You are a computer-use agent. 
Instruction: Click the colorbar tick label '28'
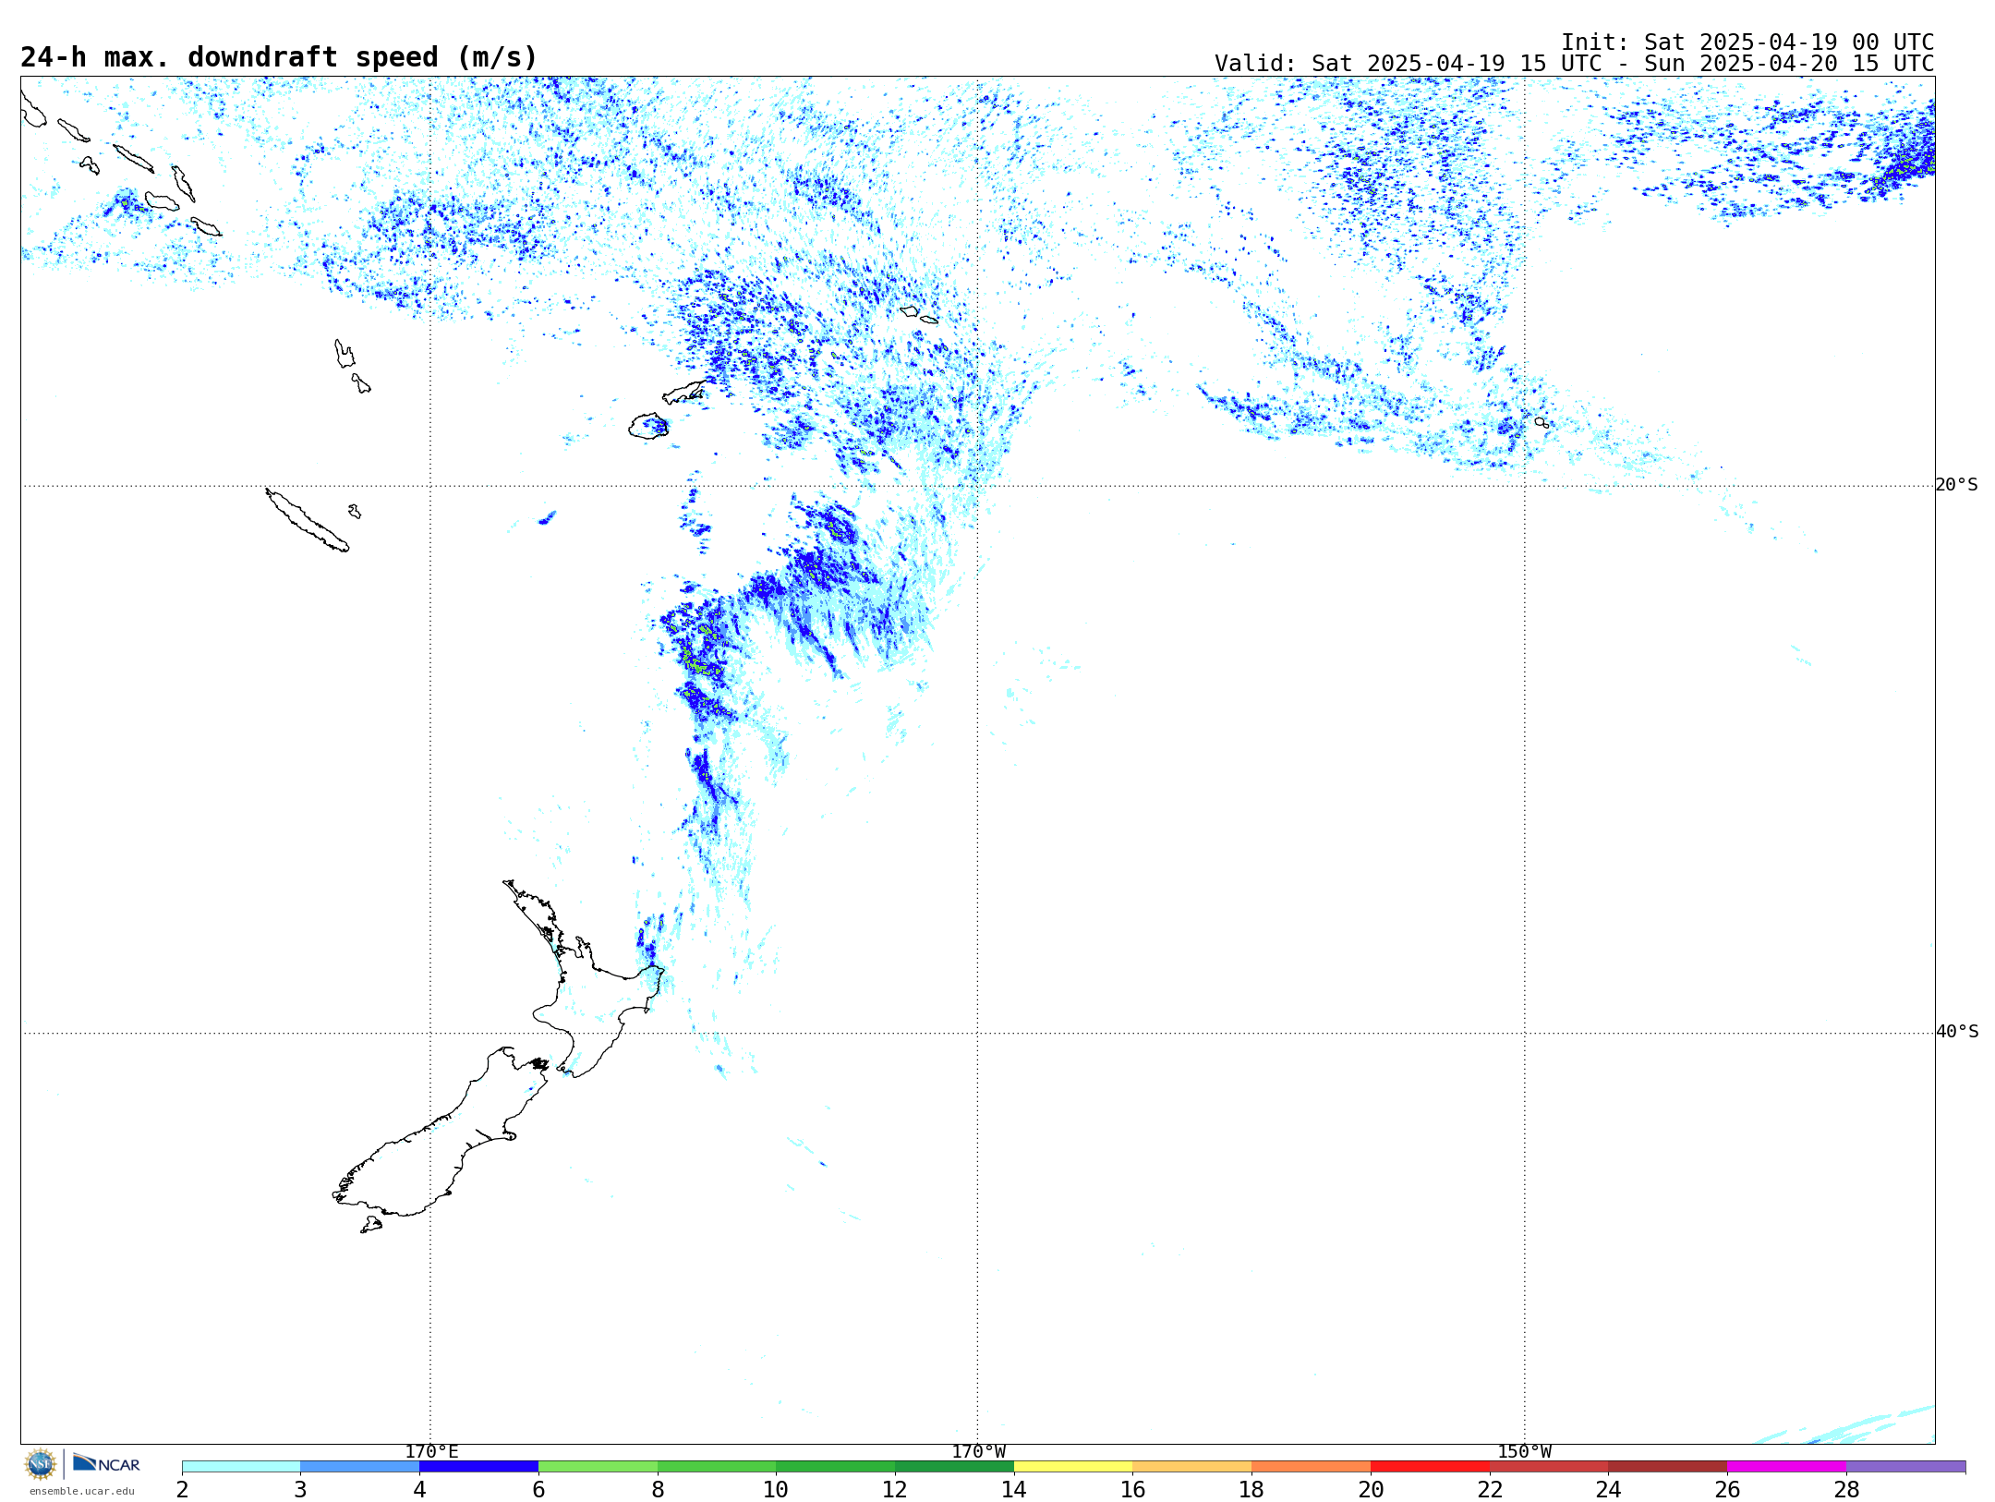click(x=1846, y=1490)
